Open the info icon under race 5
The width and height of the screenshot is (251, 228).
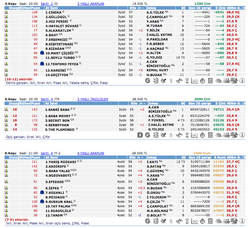pos(242,135)
